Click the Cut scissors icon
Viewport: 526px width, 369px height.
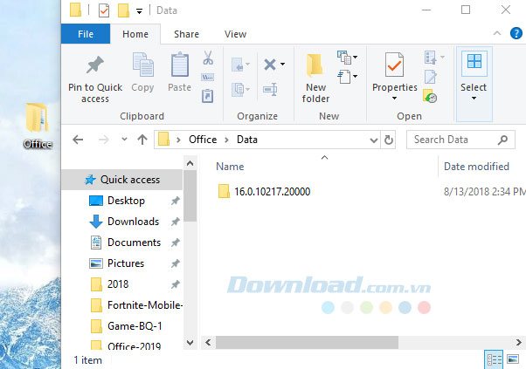click(x=208, y=58)
